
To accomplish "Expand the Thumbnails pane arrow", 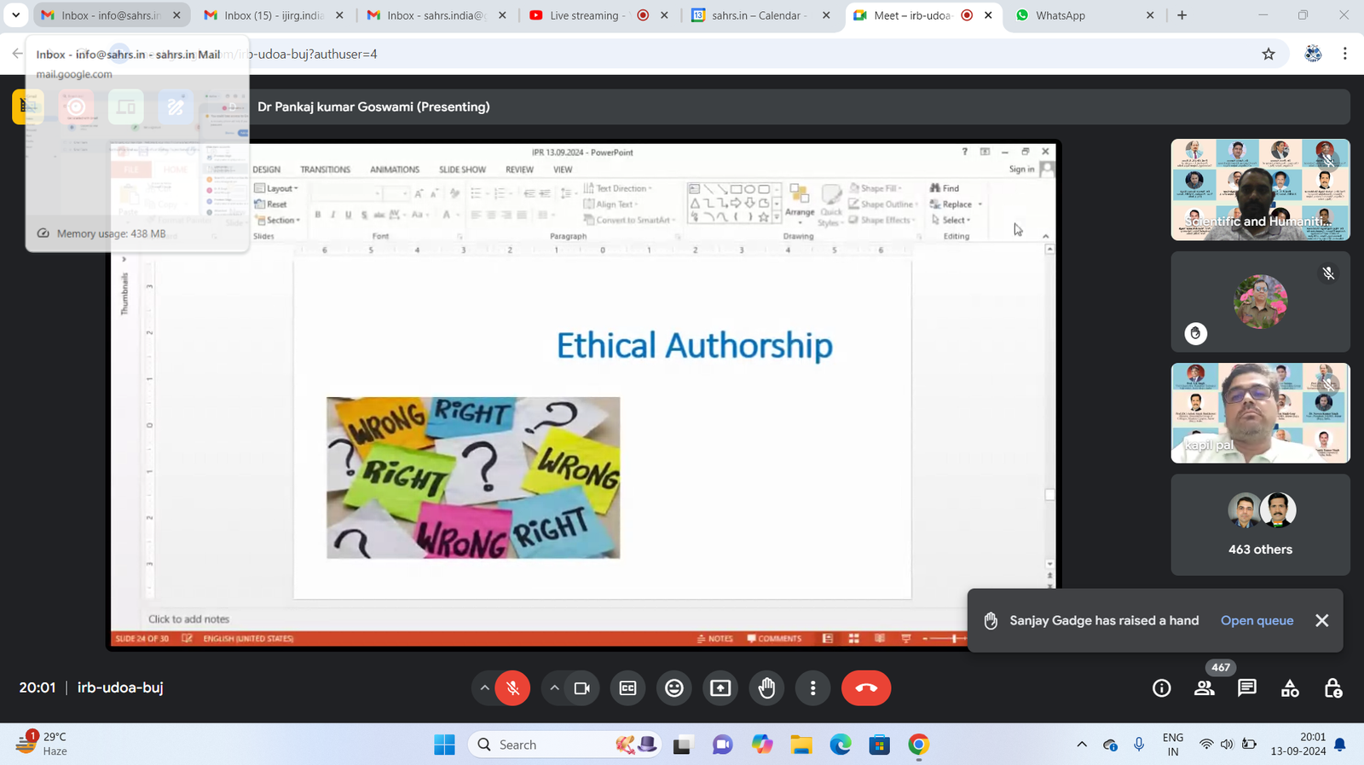I will click(x=124, y=259).
